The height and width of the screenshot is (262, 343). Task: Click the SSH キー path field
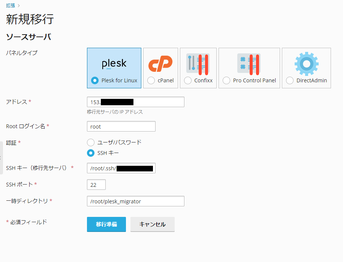[x=121, y=168]
